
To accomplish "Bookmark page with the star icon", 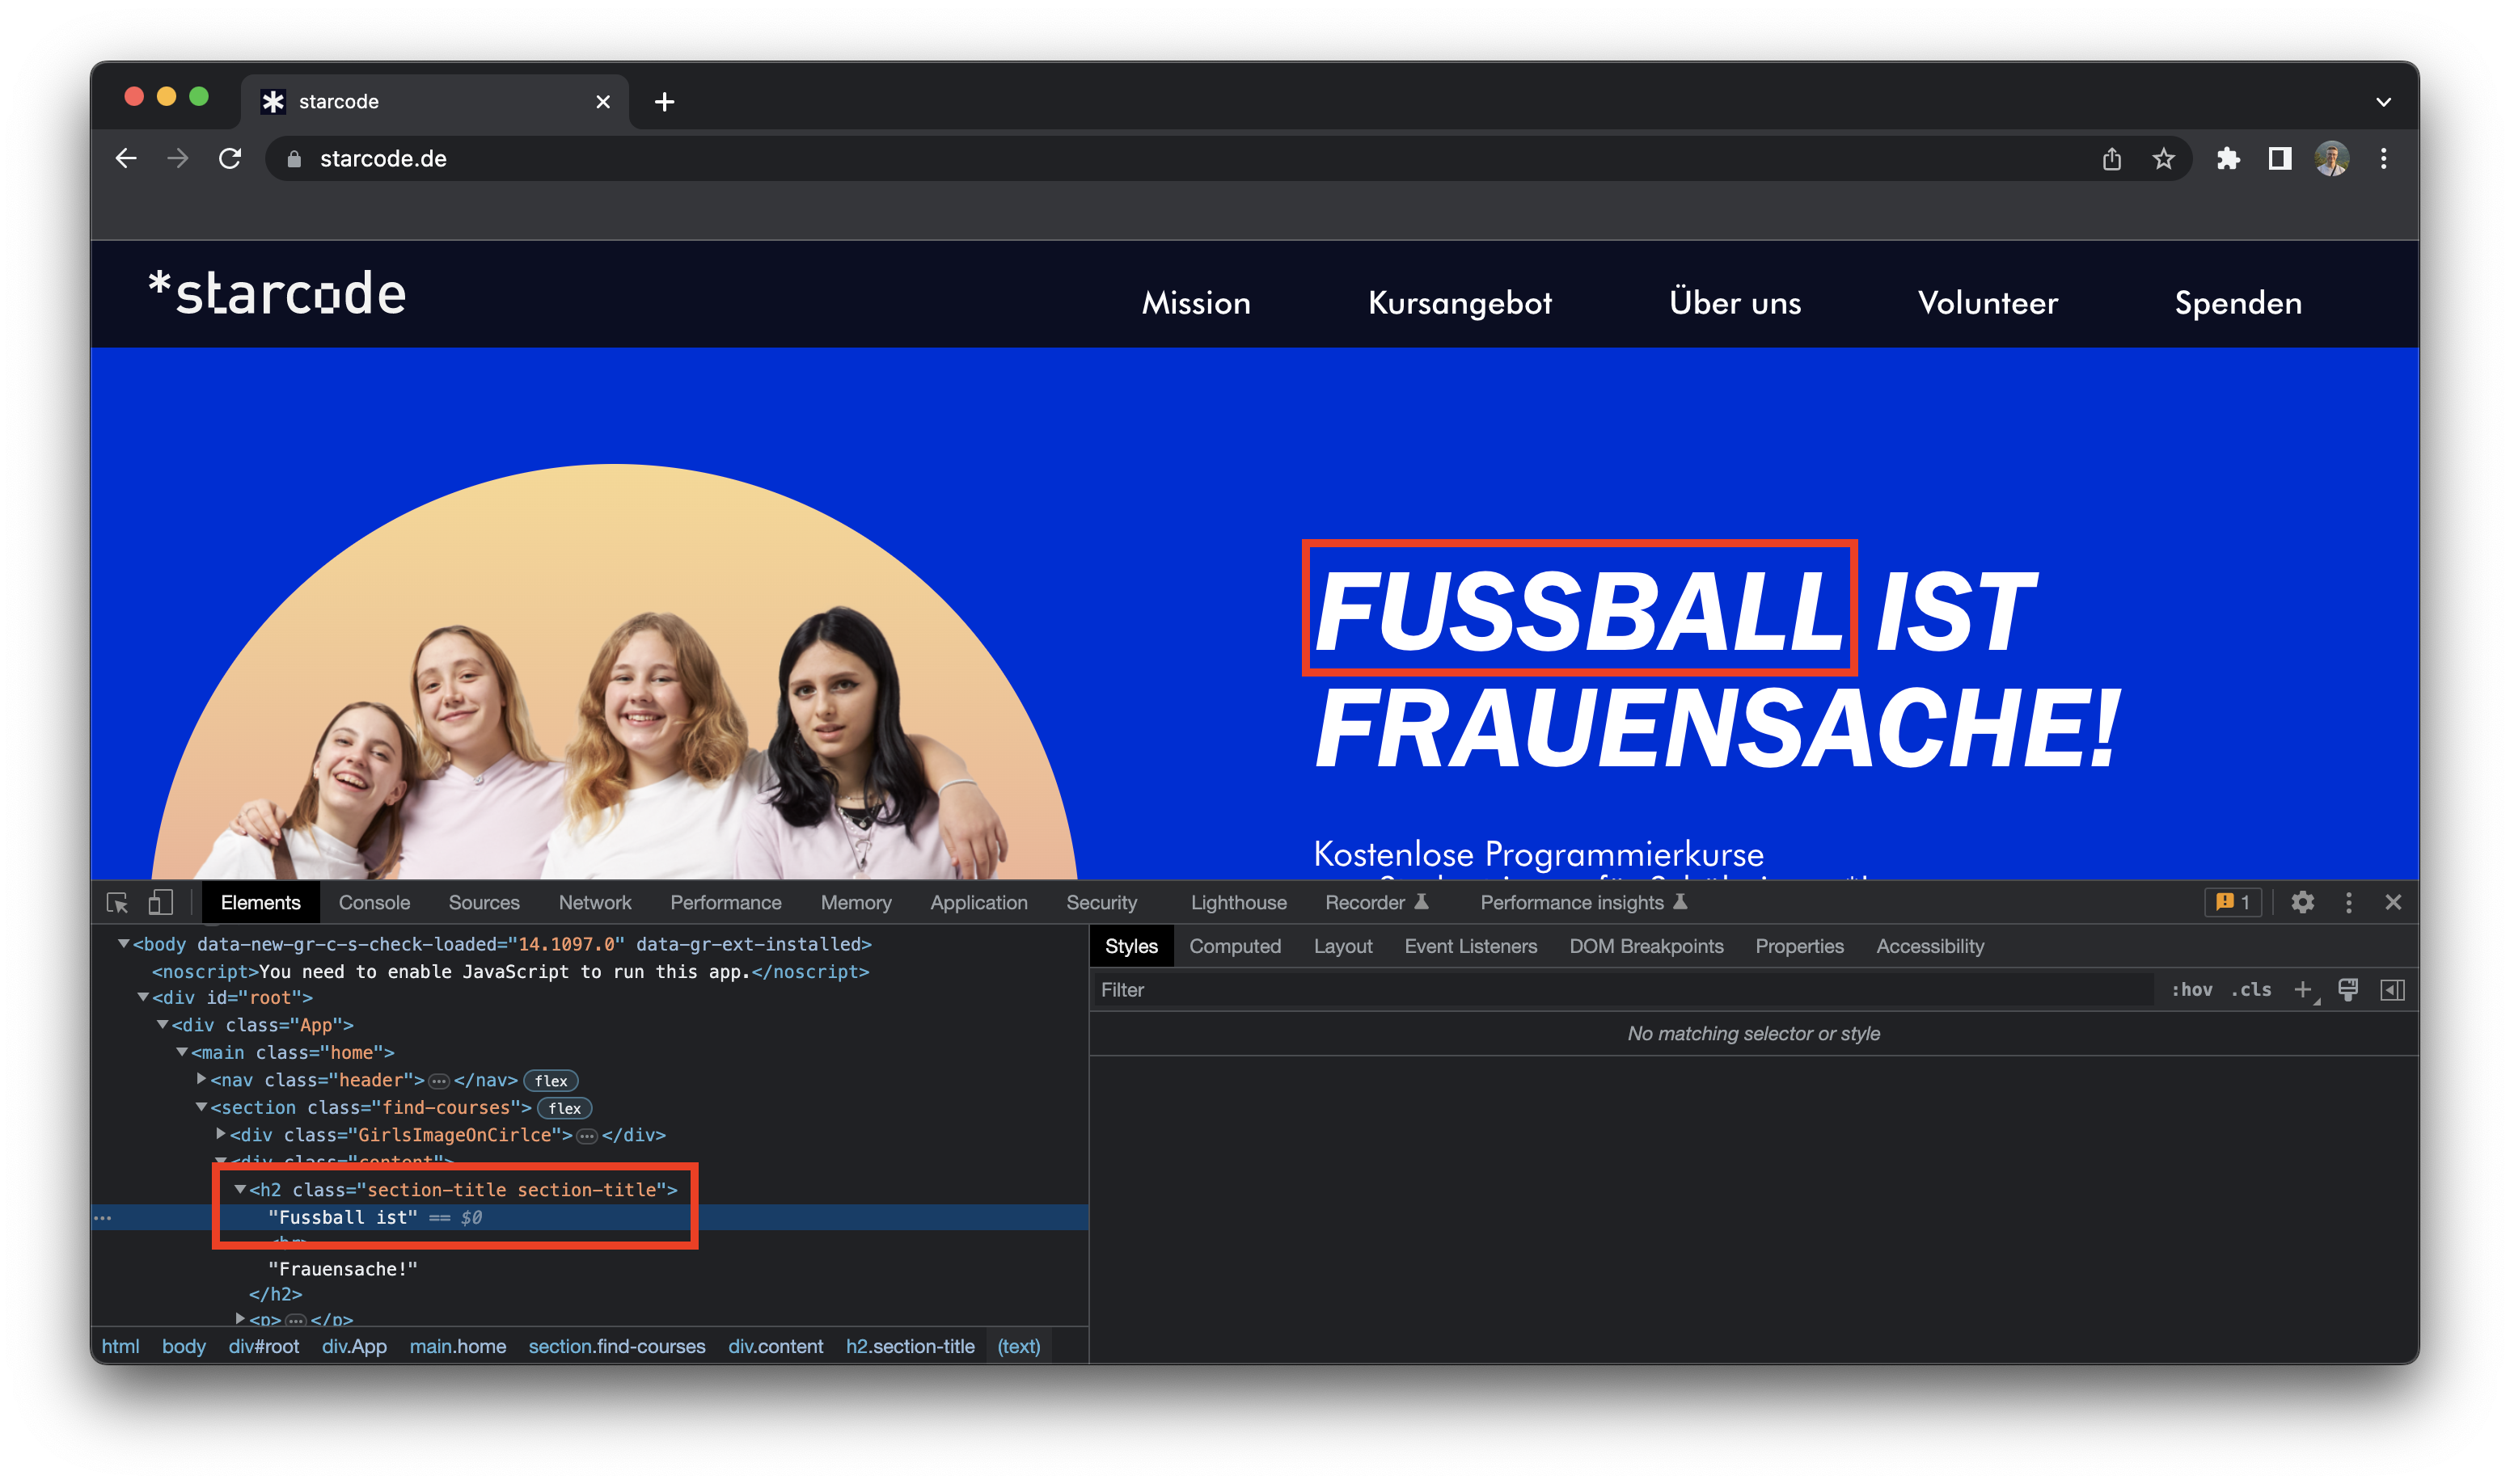I will click(x=2164, y=158).
